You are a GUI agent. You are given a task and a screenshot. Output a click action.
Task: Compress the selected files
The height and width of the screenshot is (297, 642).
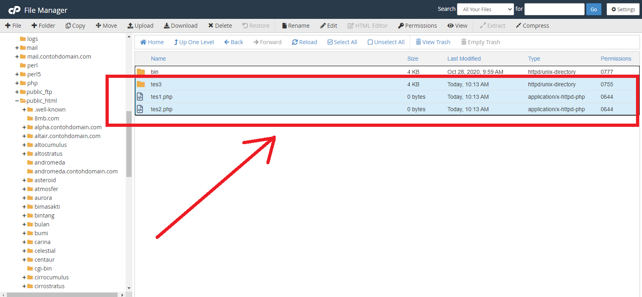[532, 26]
